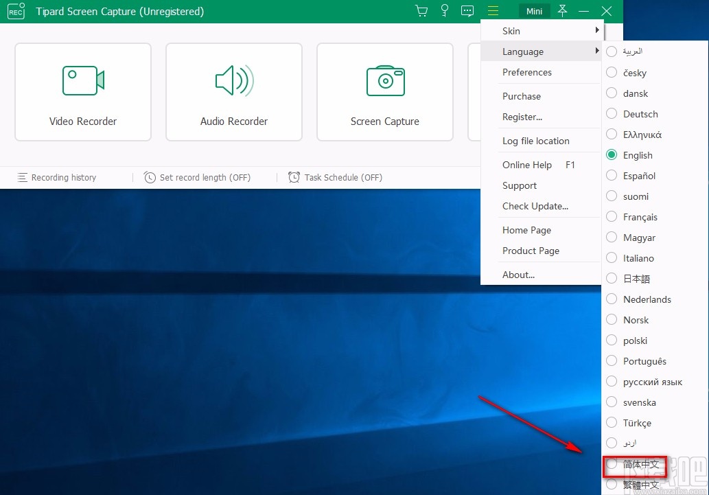Choose Support menu entry
Screen dimensions: 709x495
[x=541, y=185]
